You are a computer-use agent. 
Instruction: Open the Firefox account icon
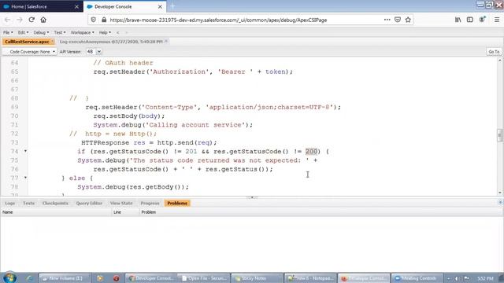482,20
